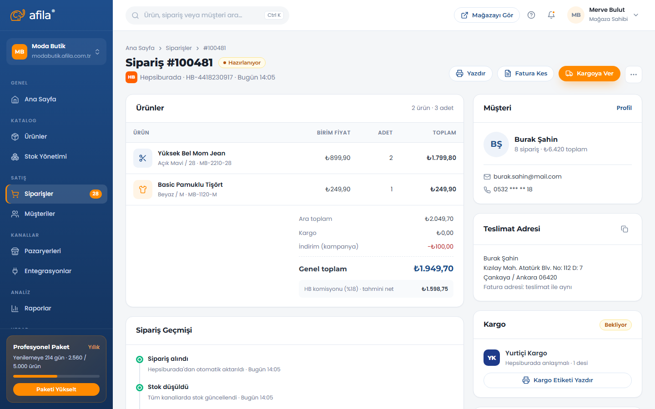Screen dimensions: 655x409
Task: Open the customer Profil link
Action: [624, 108]
